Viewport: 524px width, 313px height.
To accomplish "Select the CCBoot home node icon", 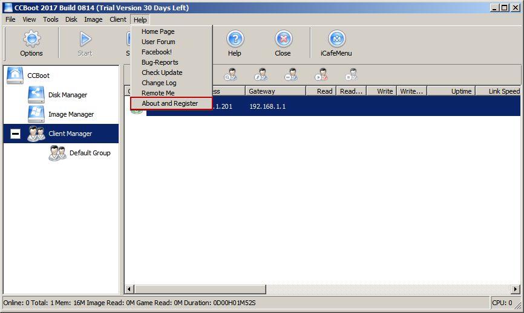I will [x=15, y=75].
